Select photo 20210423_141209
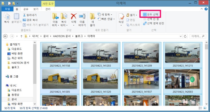210x112 pixels. tap(142, 55)
